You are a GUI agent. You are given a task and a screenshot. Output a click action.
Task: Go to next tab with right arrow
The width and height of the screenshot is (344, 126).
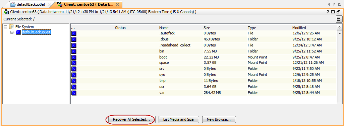point(334,4)
